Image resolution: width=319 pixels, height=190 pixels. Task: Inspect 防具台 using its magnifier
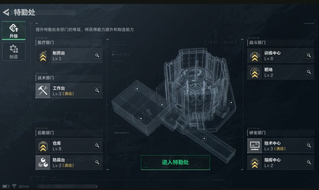[97, 162]
